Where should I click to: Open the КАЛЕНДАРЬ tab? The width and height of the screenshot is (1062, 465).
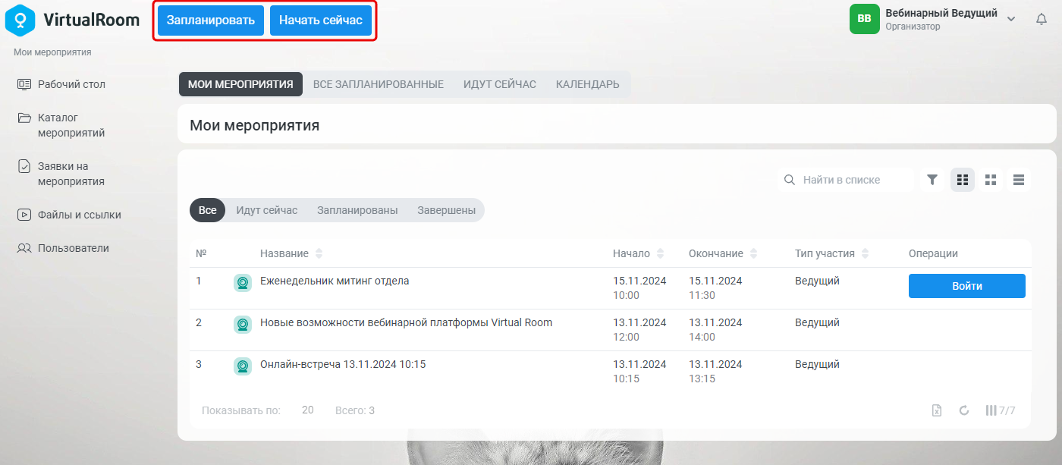click(588, 84)
